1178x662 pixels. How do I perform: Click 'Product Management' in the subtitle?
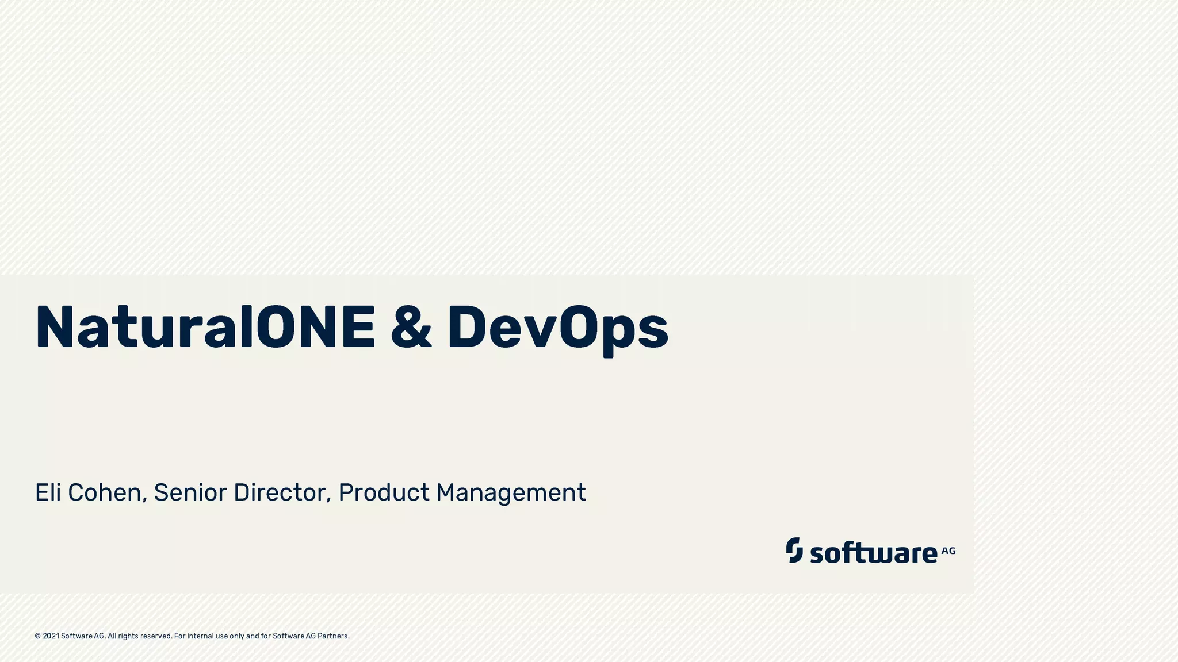462,492
